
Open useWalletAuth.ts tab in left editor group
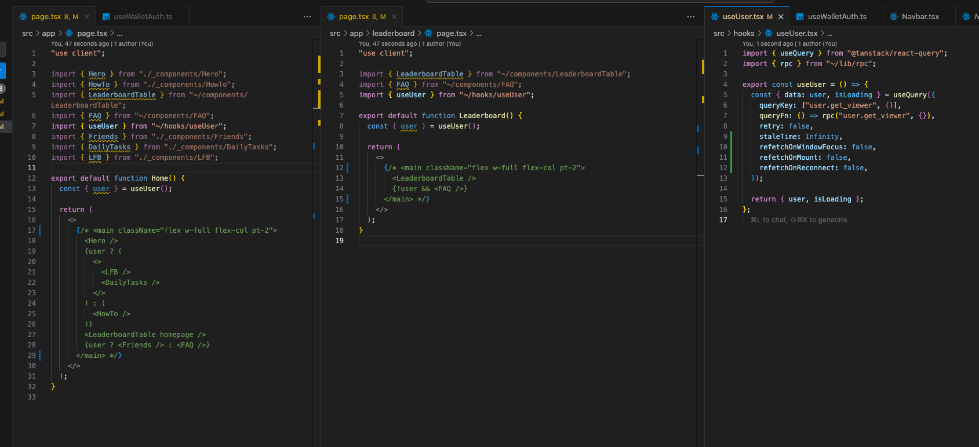(x=143, y=17)
